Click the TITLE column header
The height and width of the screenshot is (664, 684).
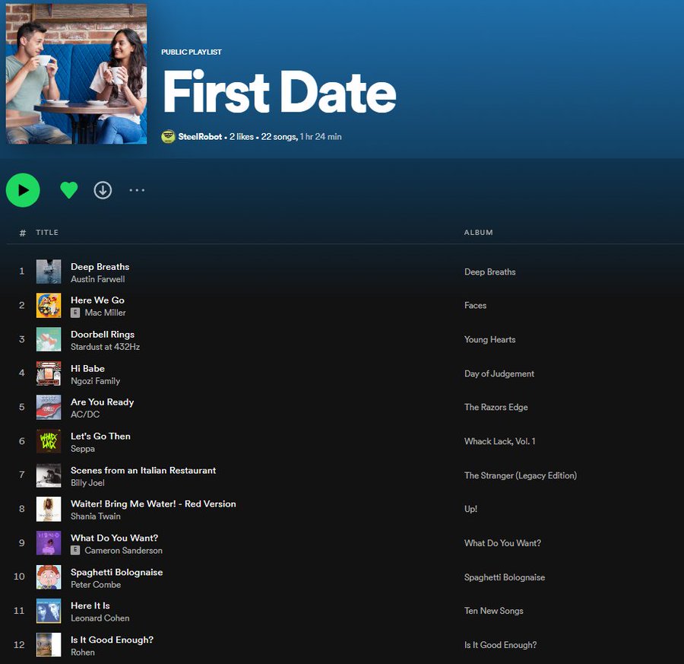click(47, 233)
